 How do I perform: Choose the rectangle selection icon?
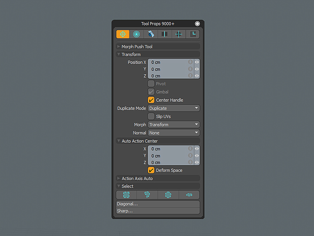[127, 195]
